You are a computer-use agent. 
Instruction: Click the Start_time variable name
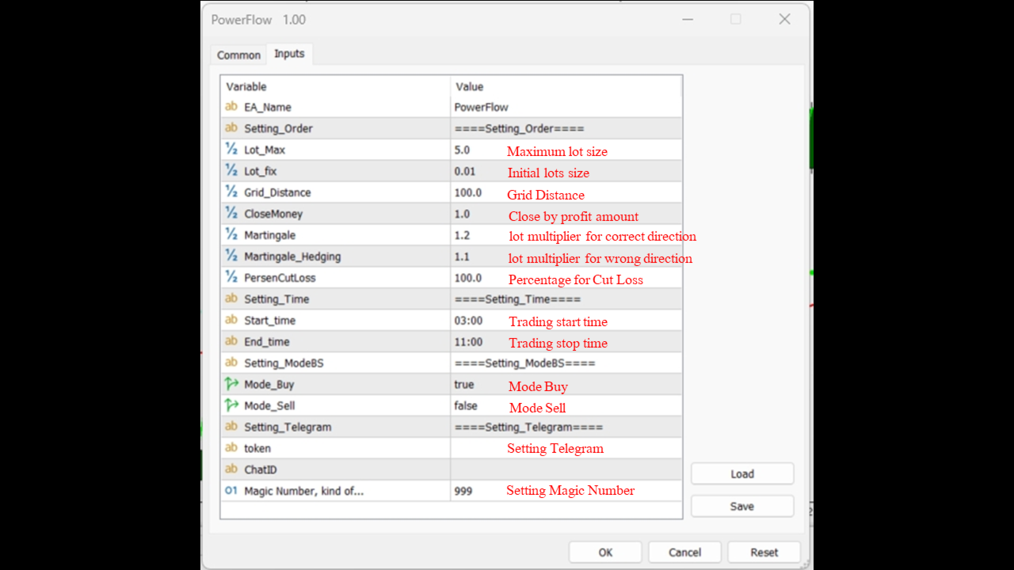pyautogui.click(x=269, y=321)
